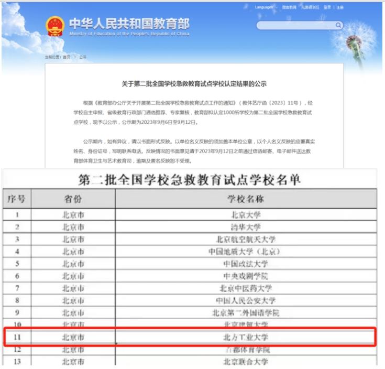Click 公示 in the breadcrumb
Image resolution: width=385 pixels, height=369 pixels.
tap(82, 57)
